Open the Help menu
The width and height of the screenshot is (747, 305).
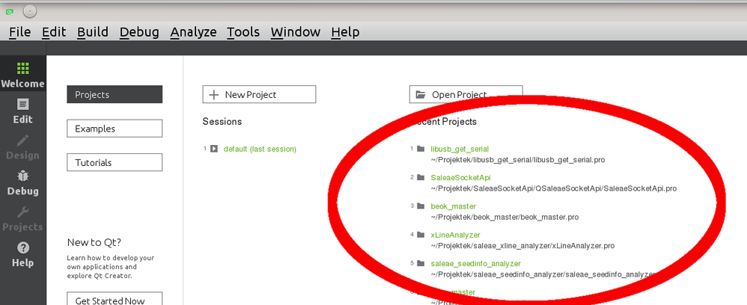click(x=345, y=32)
